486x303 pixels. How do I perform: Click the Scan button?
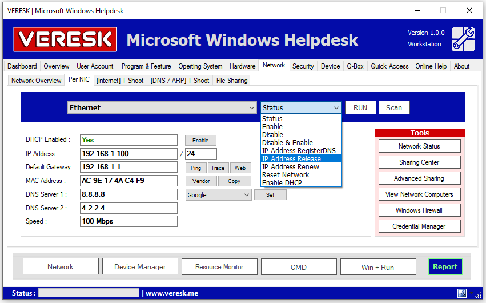tap(394, 107)
